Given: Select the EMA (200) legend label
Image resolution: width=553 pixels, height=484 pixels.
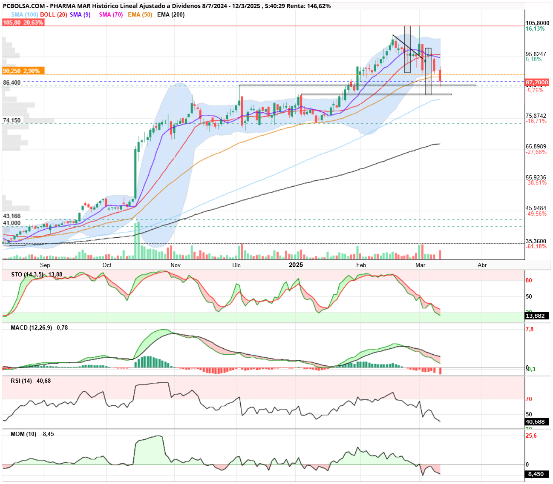Looking at the screenshot, I should pos(171,14).
